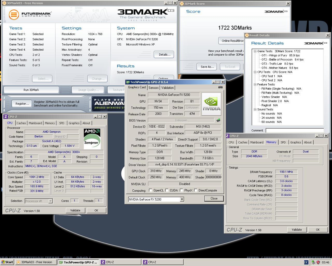Screen dimensions: 332x266
Task: Click the GPU Name field in GPU-Z
Action: click(174, 95)
